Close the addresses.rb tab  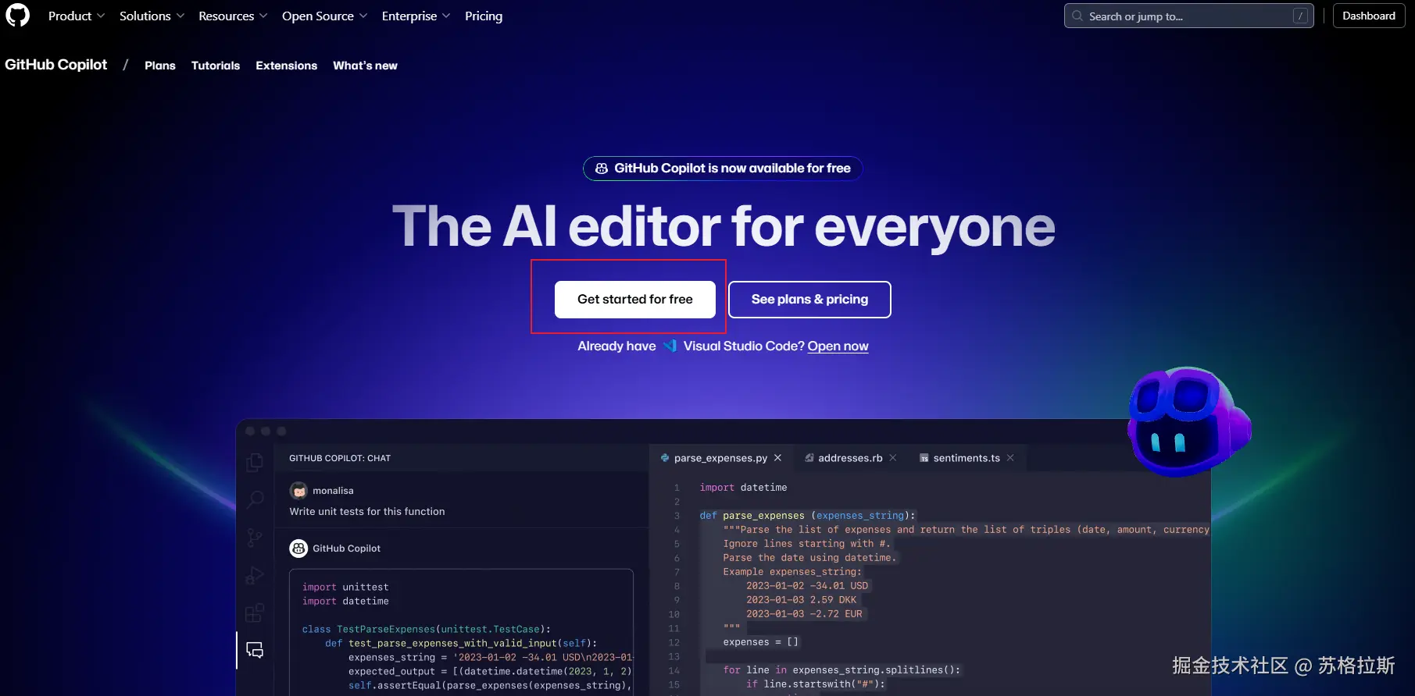(893, 458)
